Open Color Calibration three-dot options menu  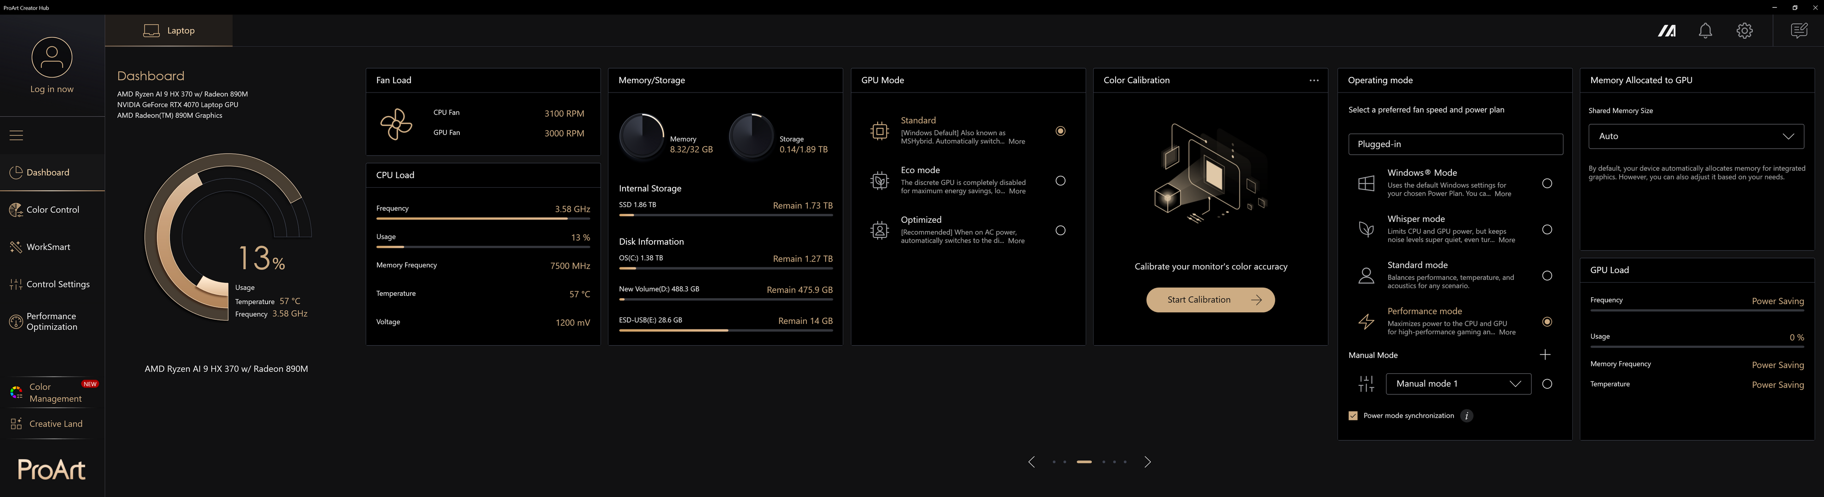(x=1314, y=80)
